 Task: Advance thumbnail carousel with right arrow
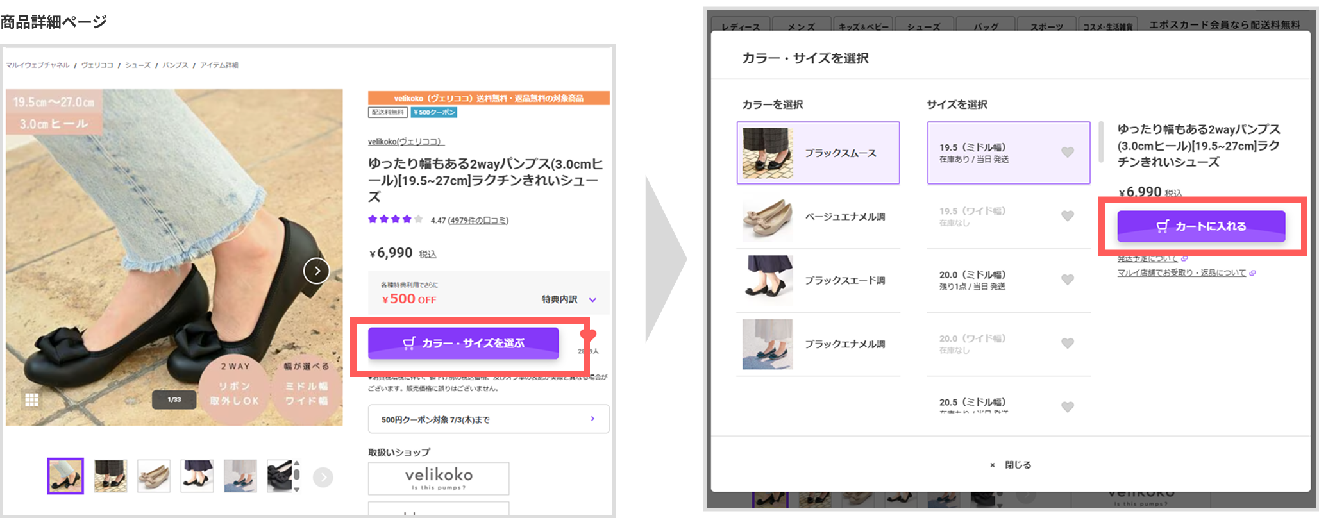[323, 477]
